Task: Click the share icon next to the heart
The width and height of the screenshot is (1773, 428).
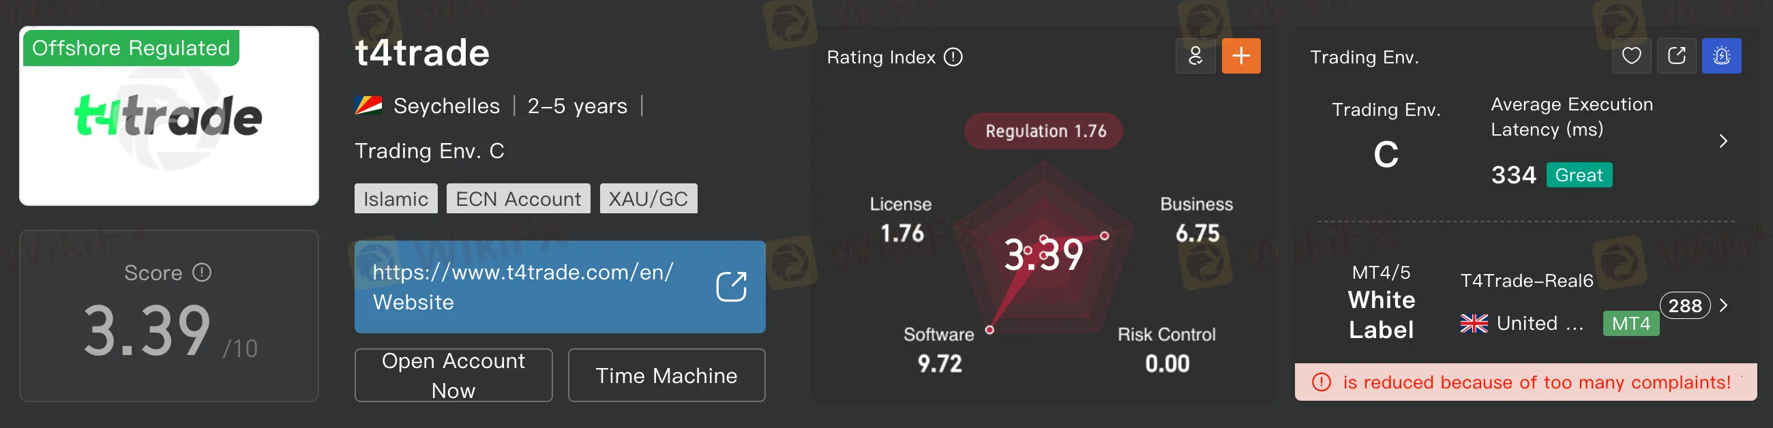Action: 1677,56
